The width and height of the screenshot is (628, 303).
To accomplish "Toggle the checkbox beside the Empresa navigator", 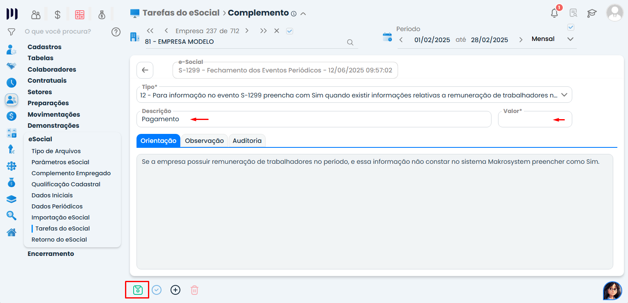I will click(x=290, y=31).
